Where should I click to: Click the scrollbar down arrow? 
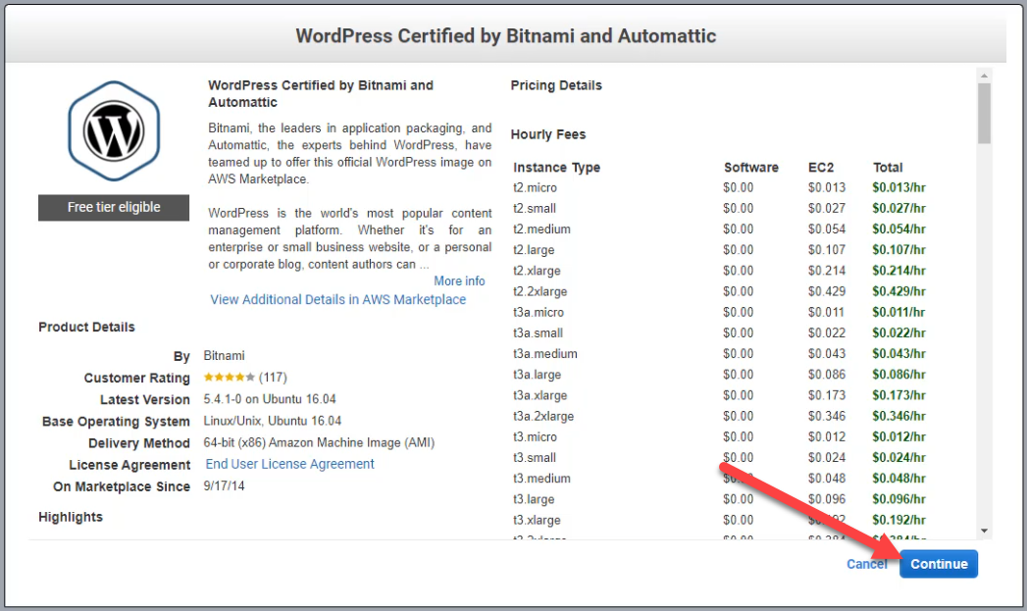pyautogui.click(x=984, y=532)
